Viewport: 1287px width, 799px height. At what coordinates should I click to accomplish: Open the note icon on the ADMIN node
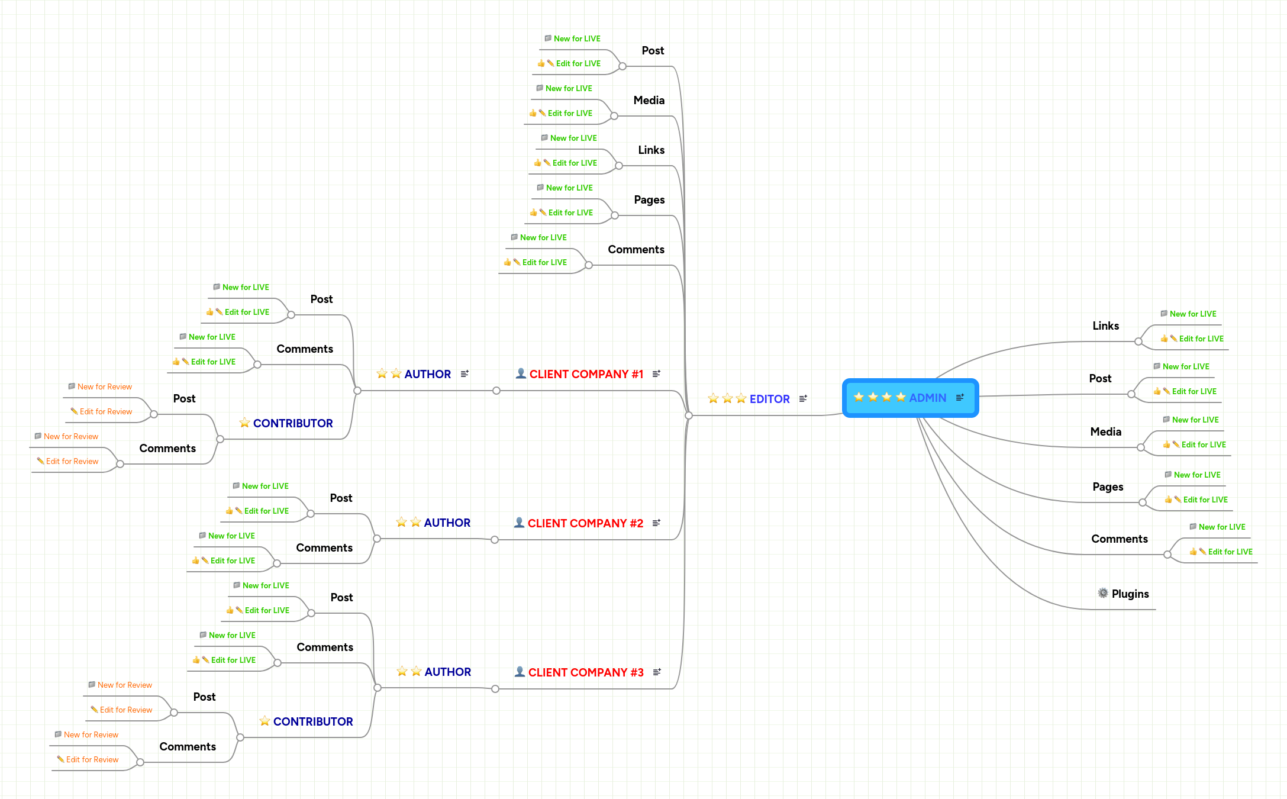point(960,397)
